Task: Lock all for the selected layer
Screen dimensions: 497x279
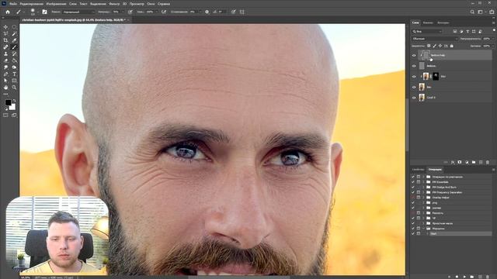Action: click(x=452, y=46)
